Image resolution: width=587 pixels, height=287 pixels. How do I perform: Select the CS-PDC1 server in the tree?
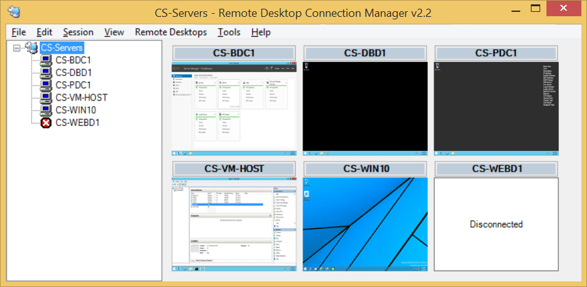74,85
